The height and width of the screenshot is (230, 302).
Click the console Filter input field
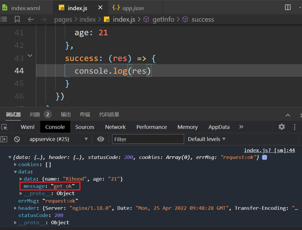(148, 139)
